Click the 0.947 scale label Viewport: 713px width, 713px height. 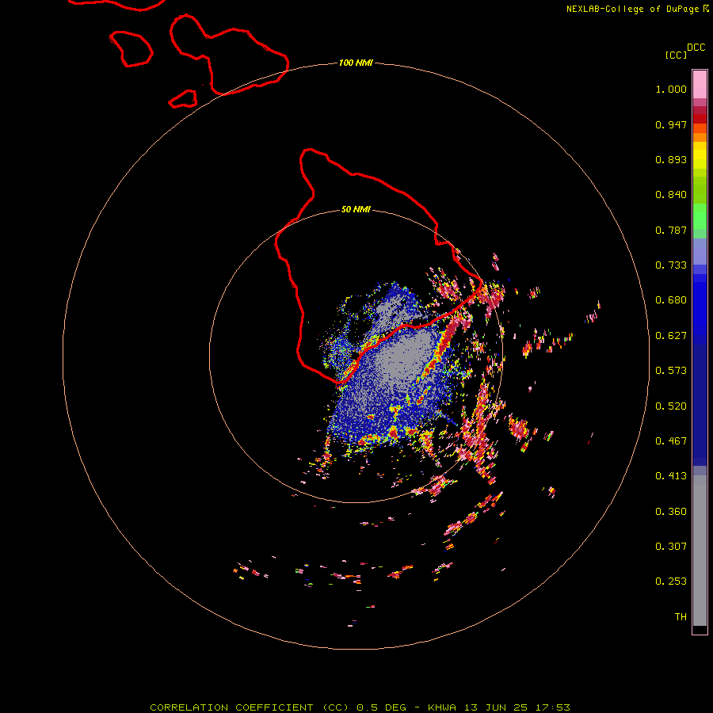[671, 124]
